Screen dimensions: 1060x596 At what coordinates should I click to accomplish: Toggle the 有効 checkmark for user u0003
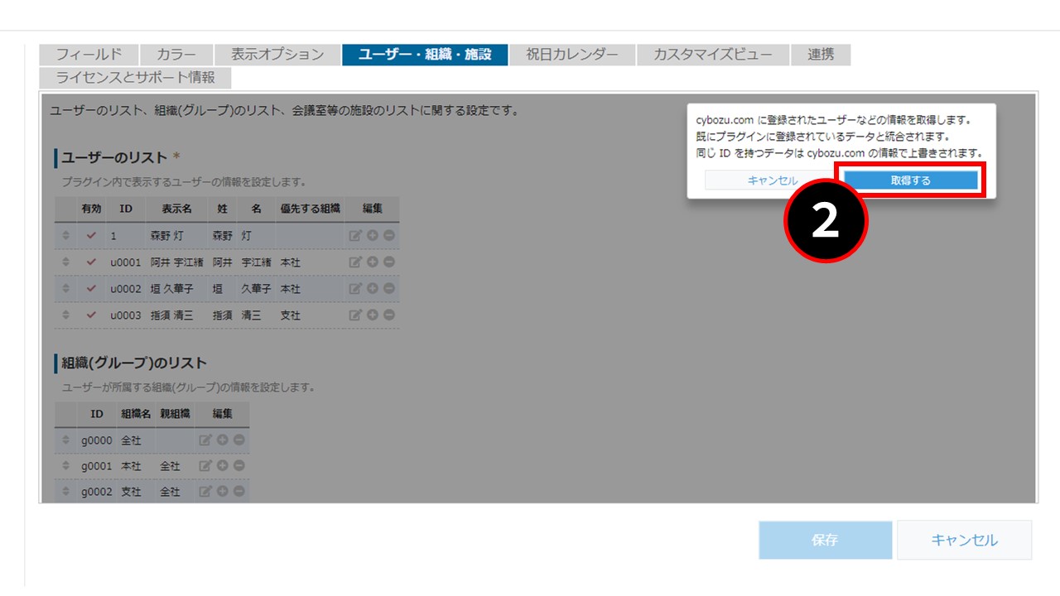tap(91, 315)
